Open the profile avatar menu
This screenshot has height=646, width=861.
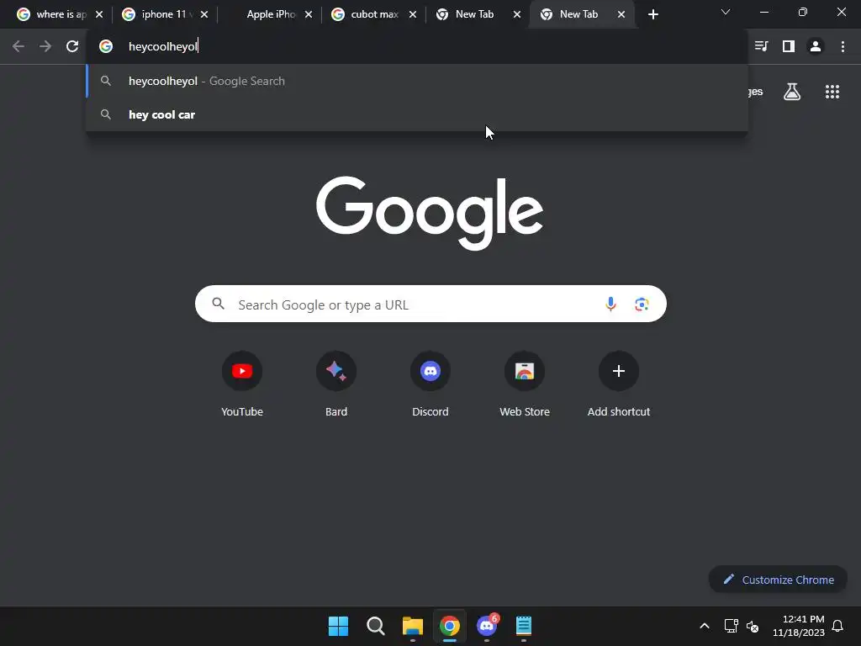point(816,47)
